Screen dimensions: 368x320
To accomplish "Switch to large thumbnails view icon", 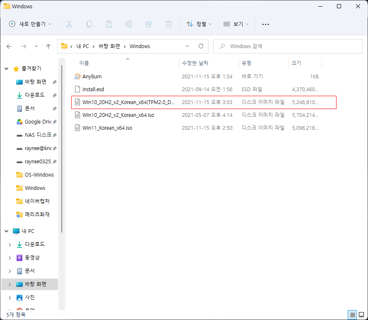I will tap(361, 315).
